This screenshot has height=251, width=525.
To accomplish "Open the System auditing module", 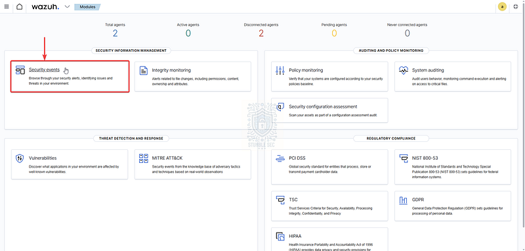I will pos(428,70).
